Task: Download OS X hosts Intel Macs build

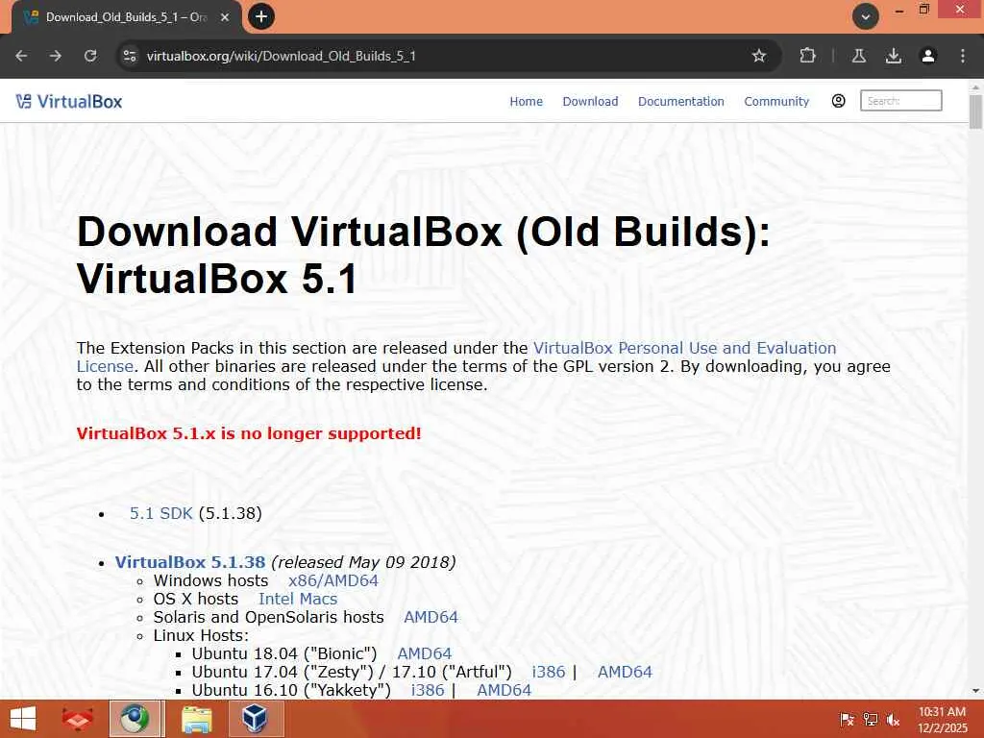Action: point(298,599)
